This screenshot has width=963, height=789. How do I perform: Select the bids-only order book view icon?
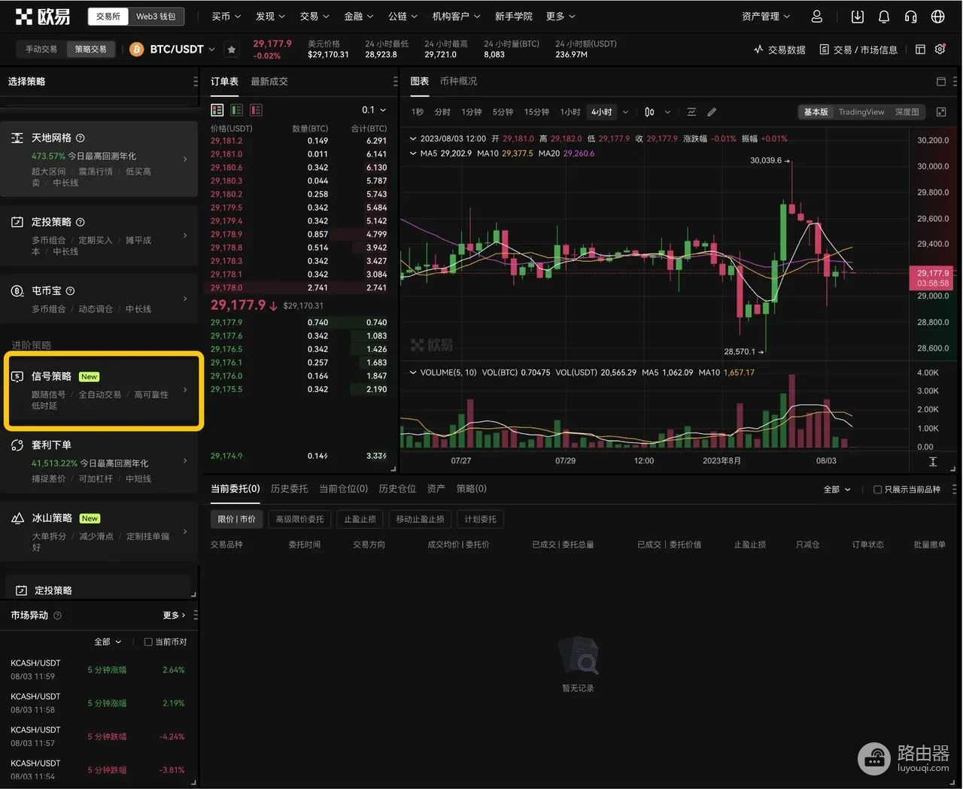coord(236,110)
